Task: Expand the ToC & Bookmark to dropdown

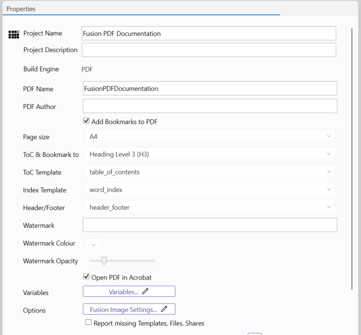Action: [x=210, y=154]
